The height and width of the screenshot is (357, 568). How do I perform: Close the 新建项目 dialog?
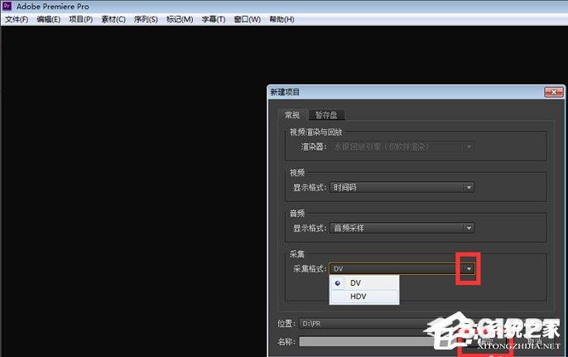click(x=554, y=92)
